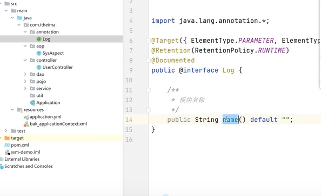Click the pojo package folder icon

coord(32,81)
